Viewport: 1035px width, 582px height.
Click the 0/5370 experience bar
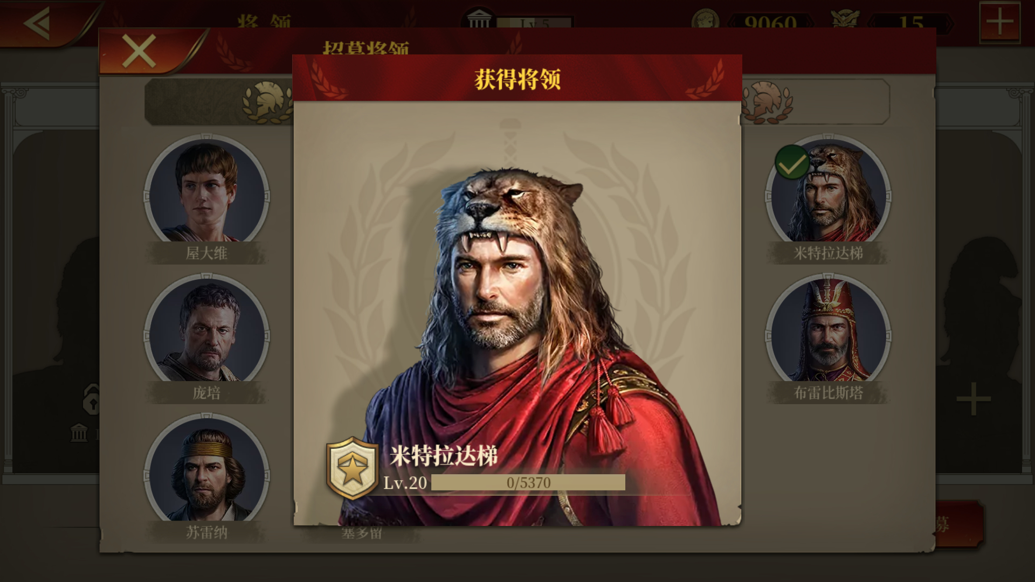[528, 482]
